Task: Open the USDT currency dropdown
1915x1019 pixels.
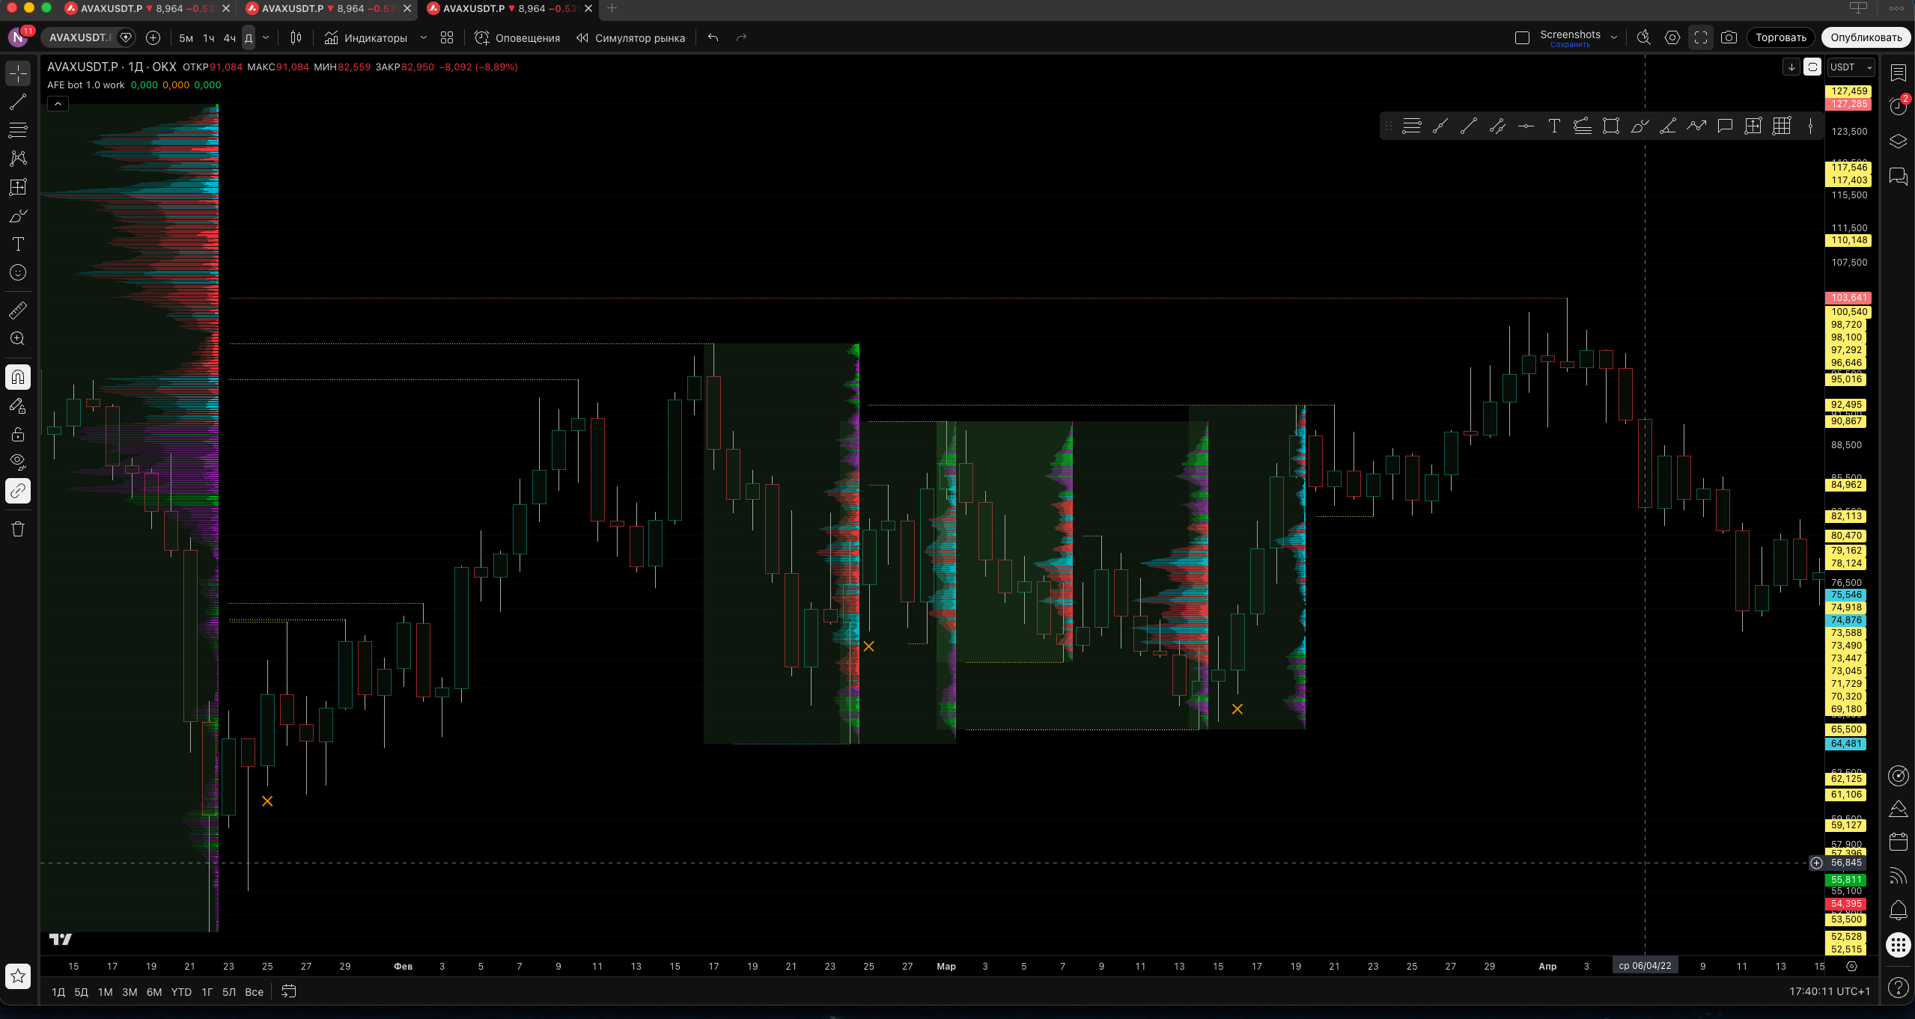Action: (1851, 67)
